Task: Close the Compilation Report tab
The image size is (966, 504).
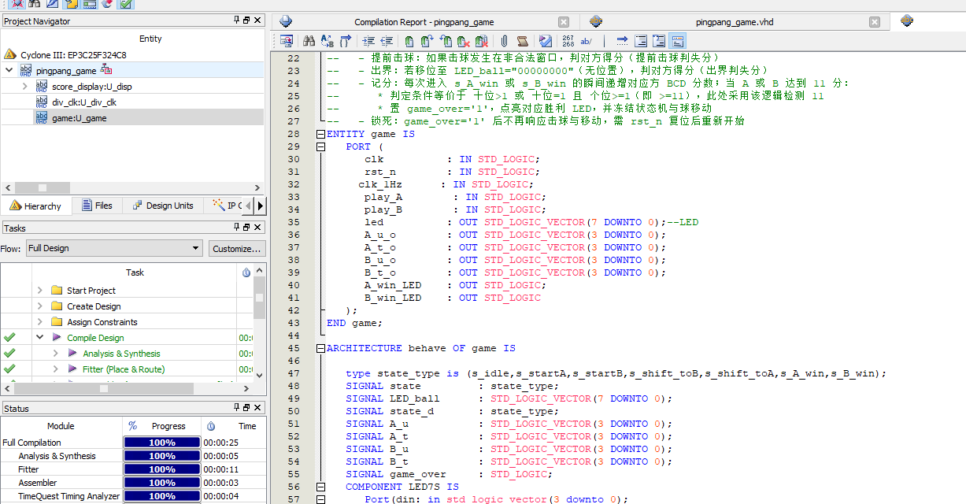Action: click(563, 22)
